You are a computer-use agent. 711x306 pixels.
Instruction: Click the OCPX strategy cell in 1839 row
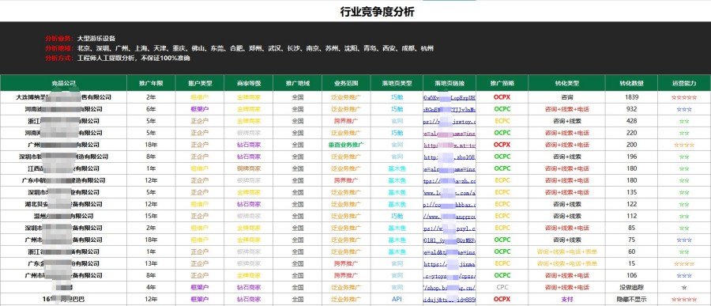(x=502, y=97)
